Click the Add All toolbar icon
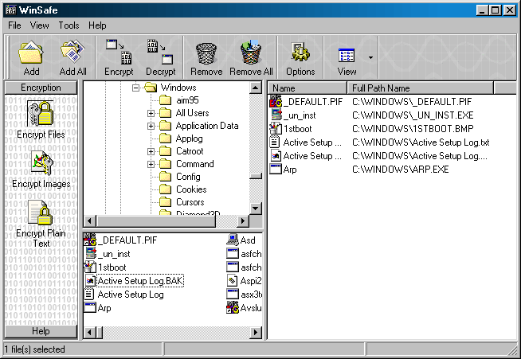The width and height of the screenshot is (521, 359). click(72, 57)
